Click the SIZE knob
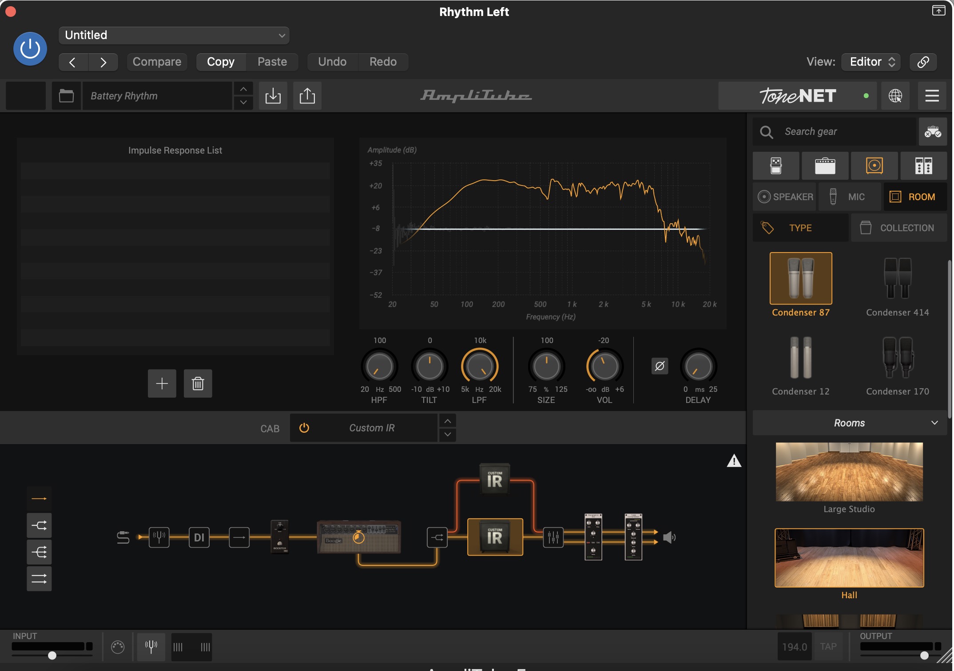The image size is (954, 671). coord(547,367)
